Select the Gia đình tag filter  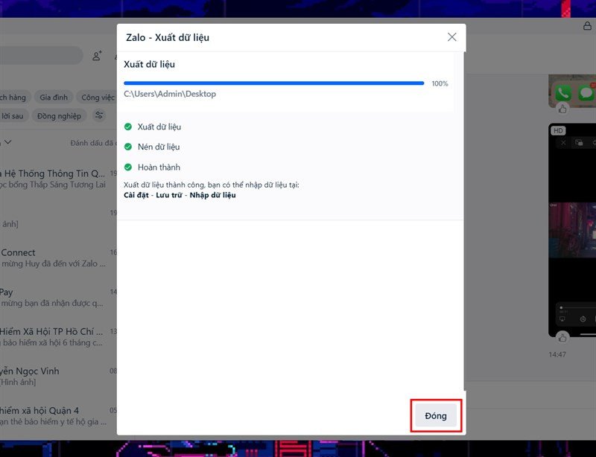coord(54,98)
